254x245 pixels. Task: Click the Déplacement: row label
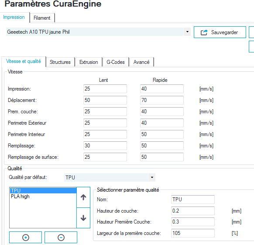[x=22, y=100]
